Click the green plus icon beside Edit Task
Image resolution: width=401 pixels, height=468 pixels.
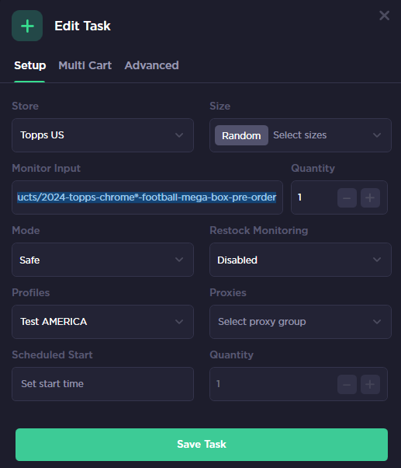click(27, 26)
